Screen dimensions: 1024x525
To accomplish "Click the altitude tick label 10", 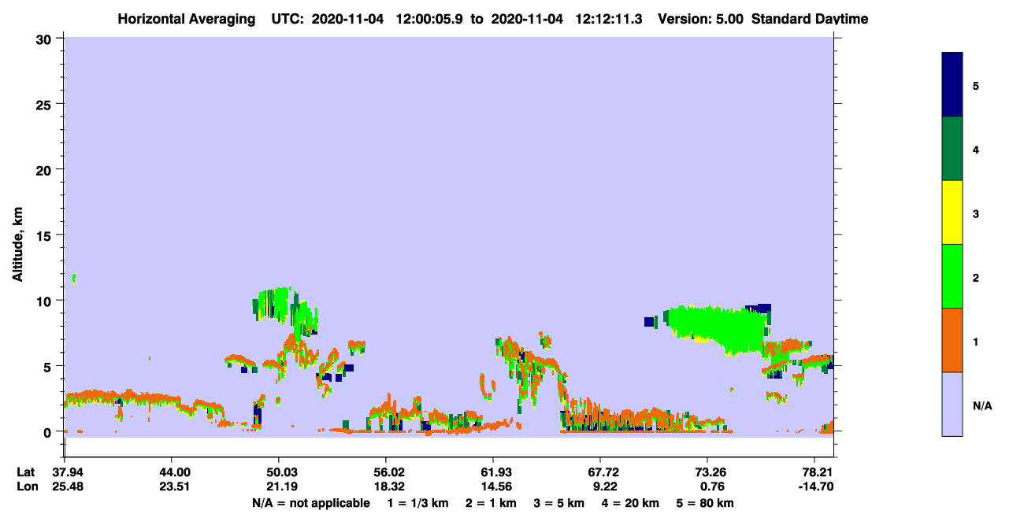I will coord(46,301).
